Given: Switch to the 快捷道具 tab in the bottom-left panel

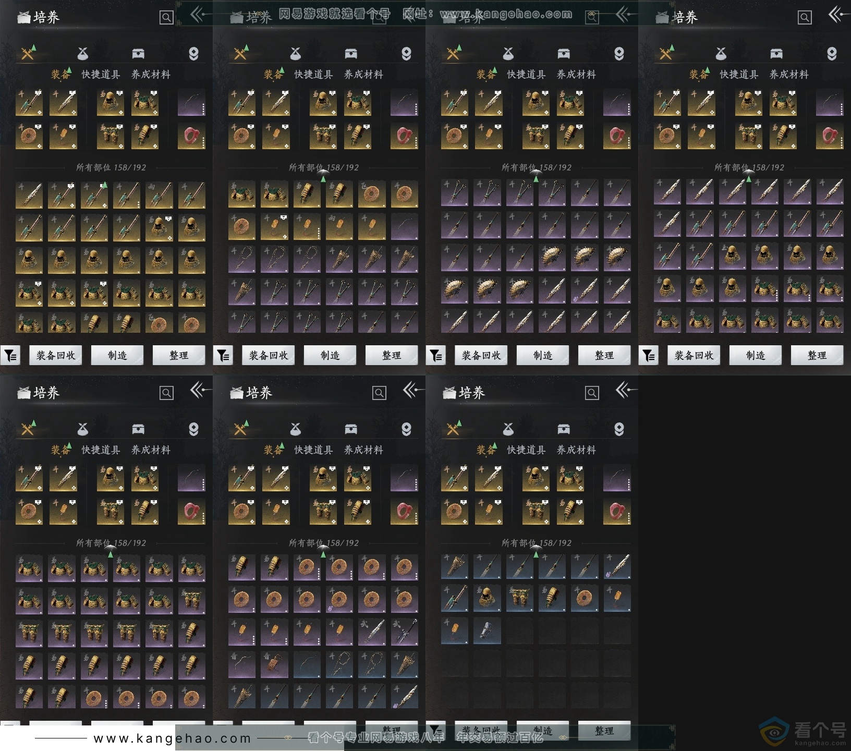Looking at the screenshot, I should click(101, 450).
